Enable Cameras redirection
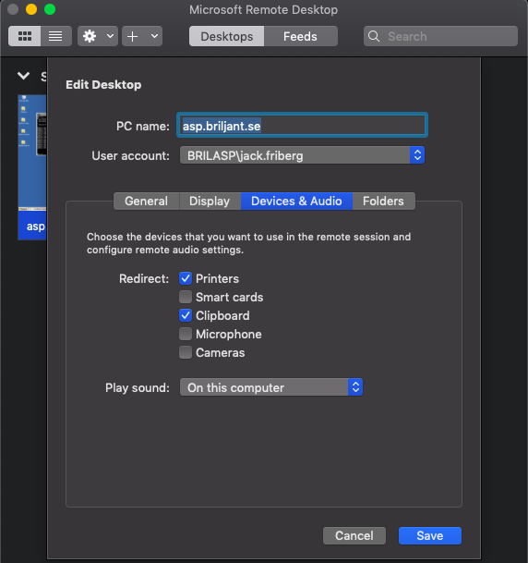 [x=186, y=352]
